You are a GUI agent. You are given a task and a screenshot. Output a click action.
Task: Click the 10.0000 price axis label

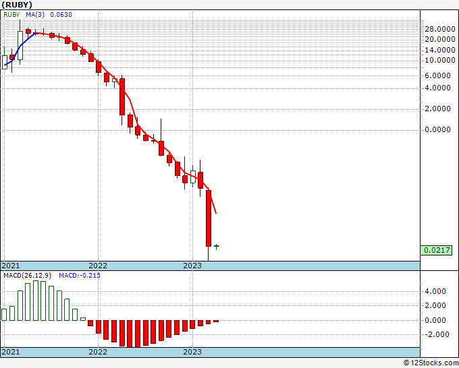pyautogui.click(x=440, y=60)
